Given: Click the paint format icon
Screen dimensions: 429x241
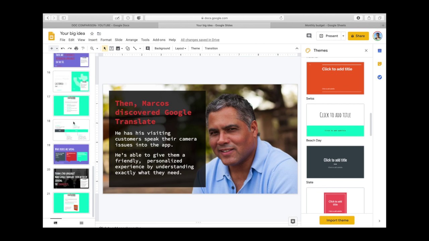Looking at the screenshot, I should 83,48.
